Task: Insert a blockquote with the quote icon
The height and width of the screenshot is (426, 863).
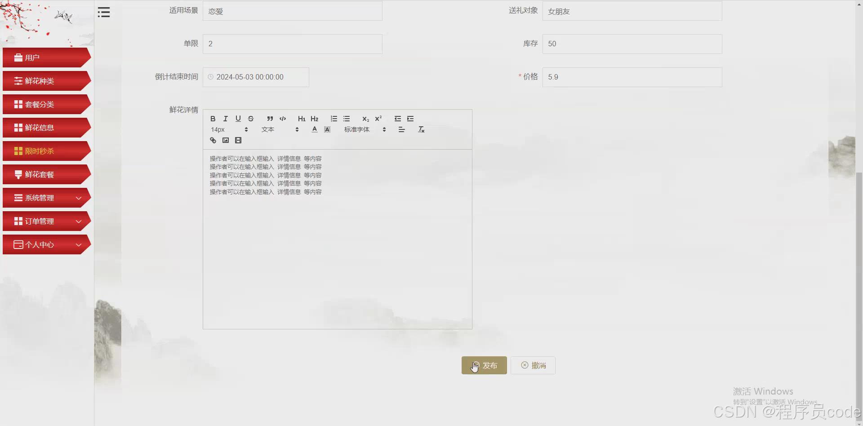Action: (x=270, y=119)
